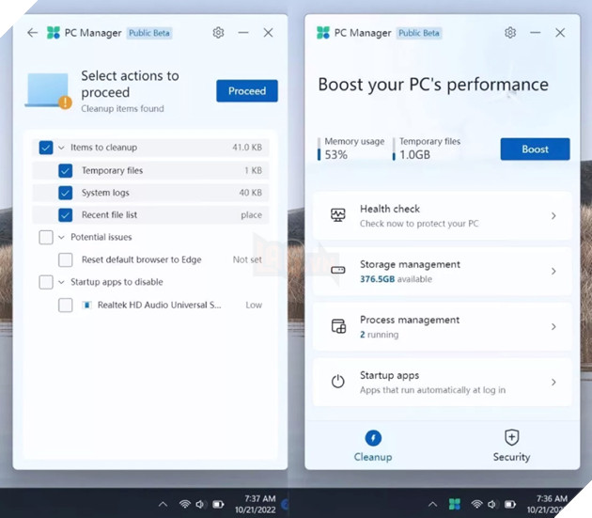Click the Temporary files 1.0GB indicator
592x518 pixels.
pos(427,149)
